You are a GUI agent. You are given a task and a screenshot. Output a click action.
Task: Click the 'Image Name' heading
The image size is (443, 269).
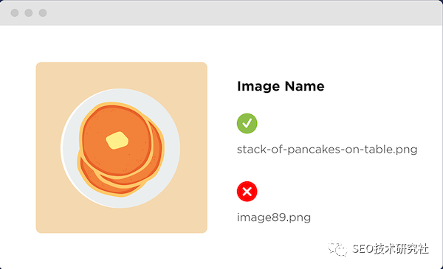point(281,86)
